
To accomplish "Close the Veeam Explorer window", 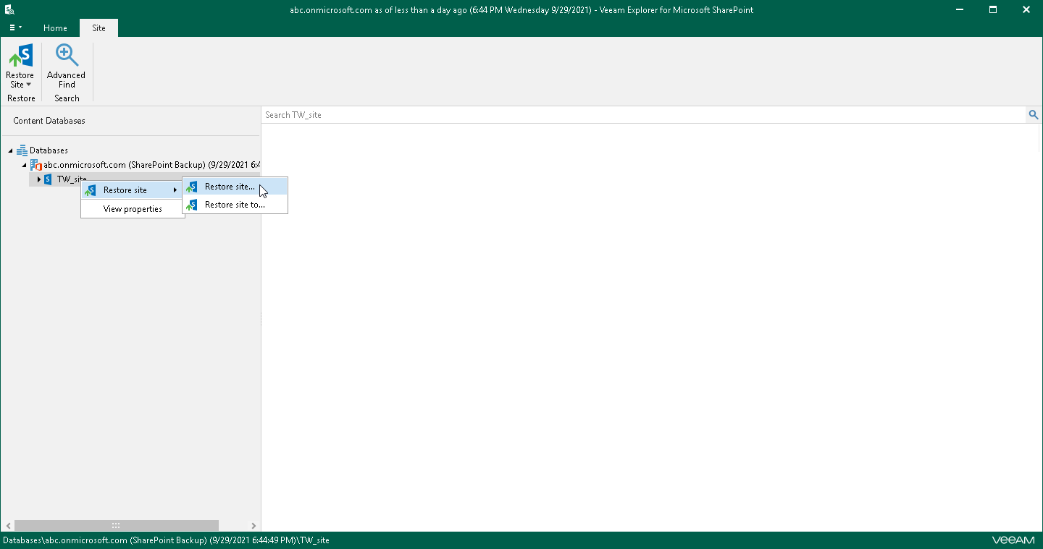I will [x=1026, y=10].
